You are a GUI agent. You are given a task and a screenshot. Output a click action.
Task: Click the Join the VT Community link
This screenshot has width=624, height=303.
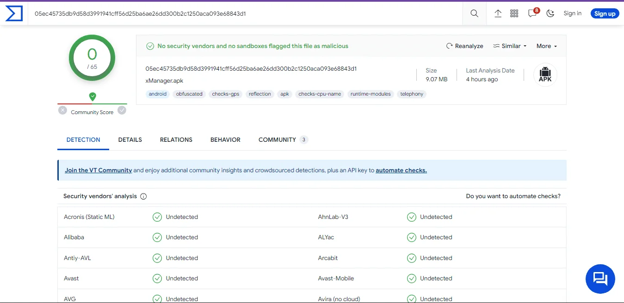pos(99,170)
